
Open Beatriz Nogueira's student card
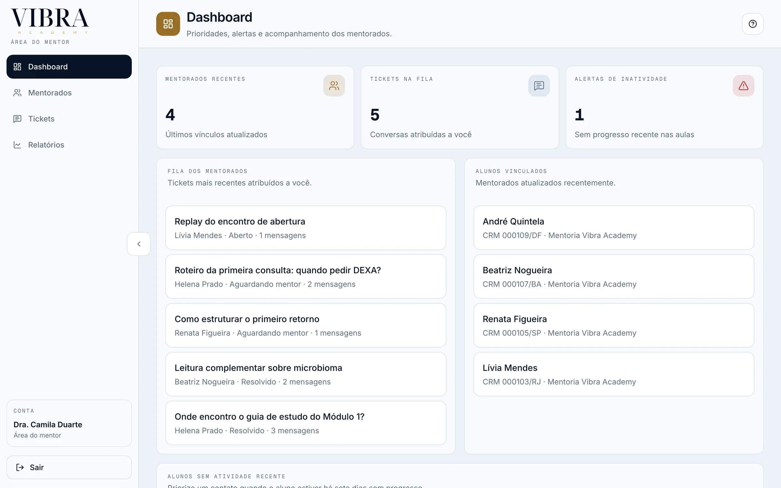tap(614, 277)
